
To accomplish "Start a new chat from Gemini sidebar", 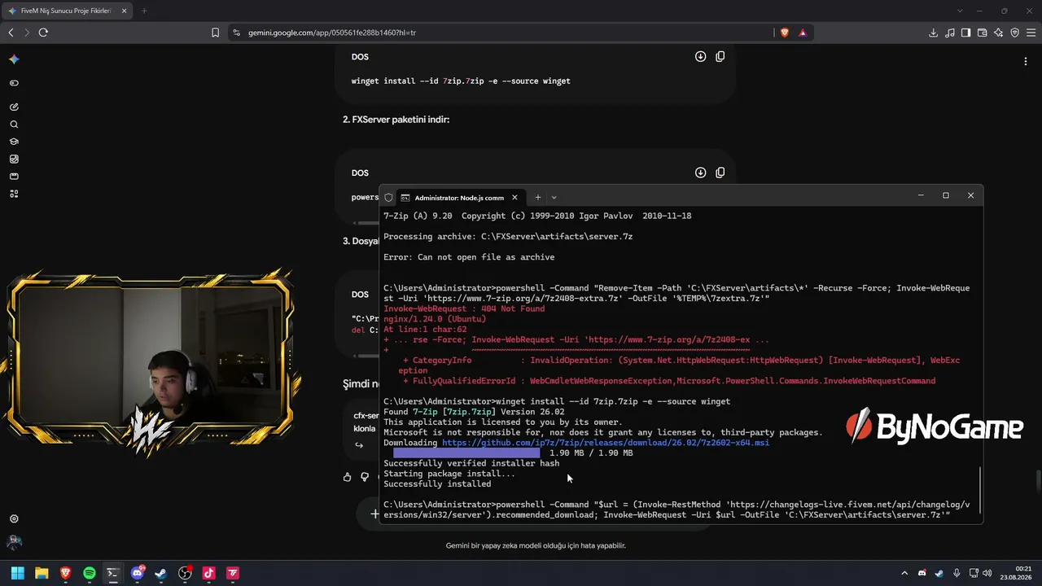I will coord(14,107).
